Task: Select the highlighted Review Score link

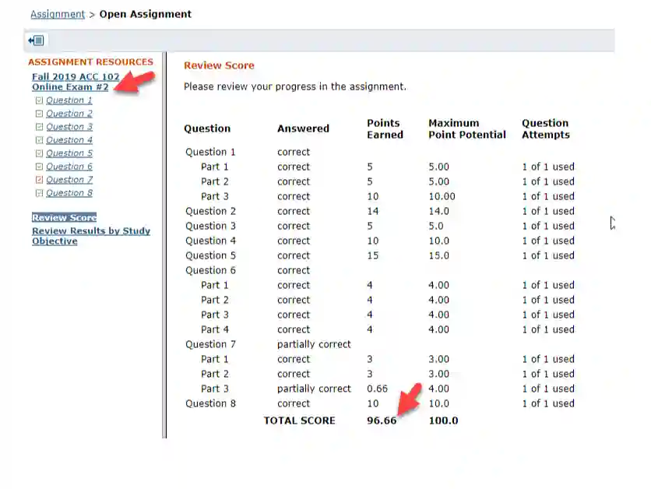Action: click(x=64, y=218)
